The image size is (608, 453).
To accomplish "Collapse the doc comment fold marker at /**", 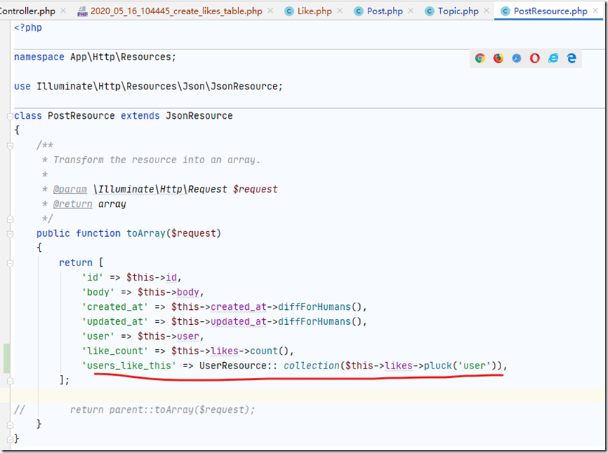I will pos(10,145).
